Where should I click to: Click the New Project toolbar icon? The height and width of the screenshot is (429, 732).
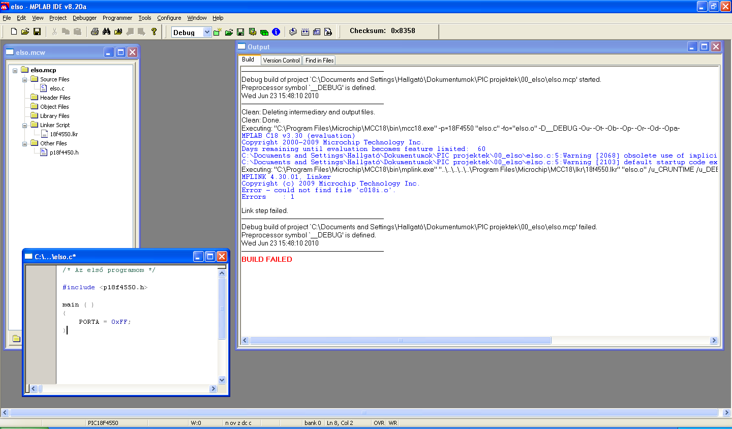217,32
